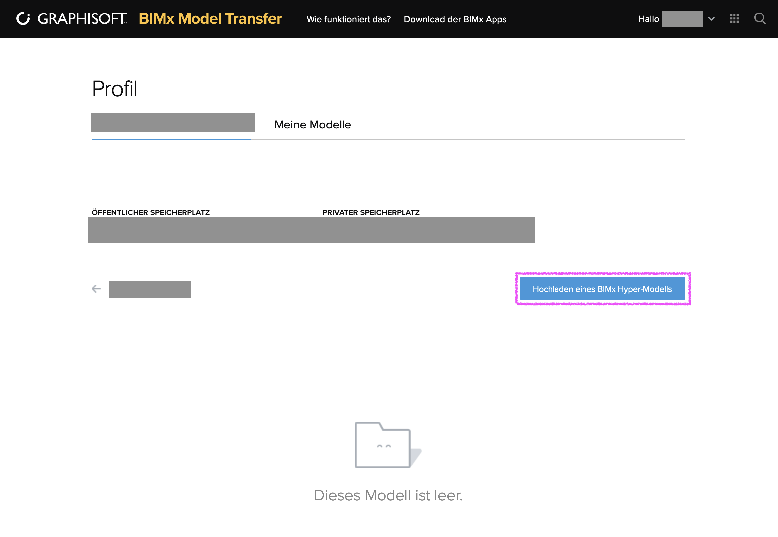Open the apps grid icon
Viewport: 778px width, 537px height.
tap(734, 19)
